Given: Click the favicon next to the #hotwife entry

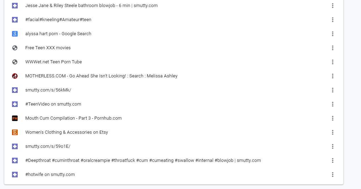Looking at the screenshot, I should coord(15,175).
